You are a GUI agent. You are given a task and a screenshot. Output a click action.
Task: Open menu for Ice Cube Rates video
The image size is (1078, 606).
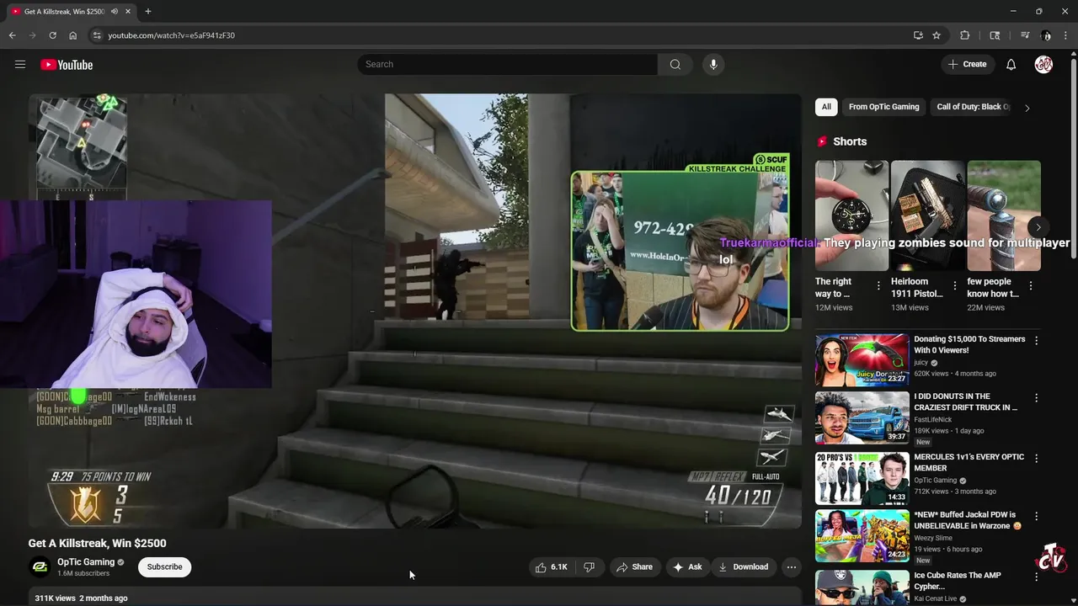(x=1036, y=577)
